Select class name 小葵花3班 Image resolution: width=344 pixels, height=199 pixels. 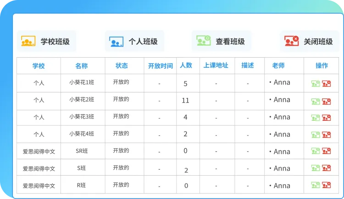click(x=82, y=117)
